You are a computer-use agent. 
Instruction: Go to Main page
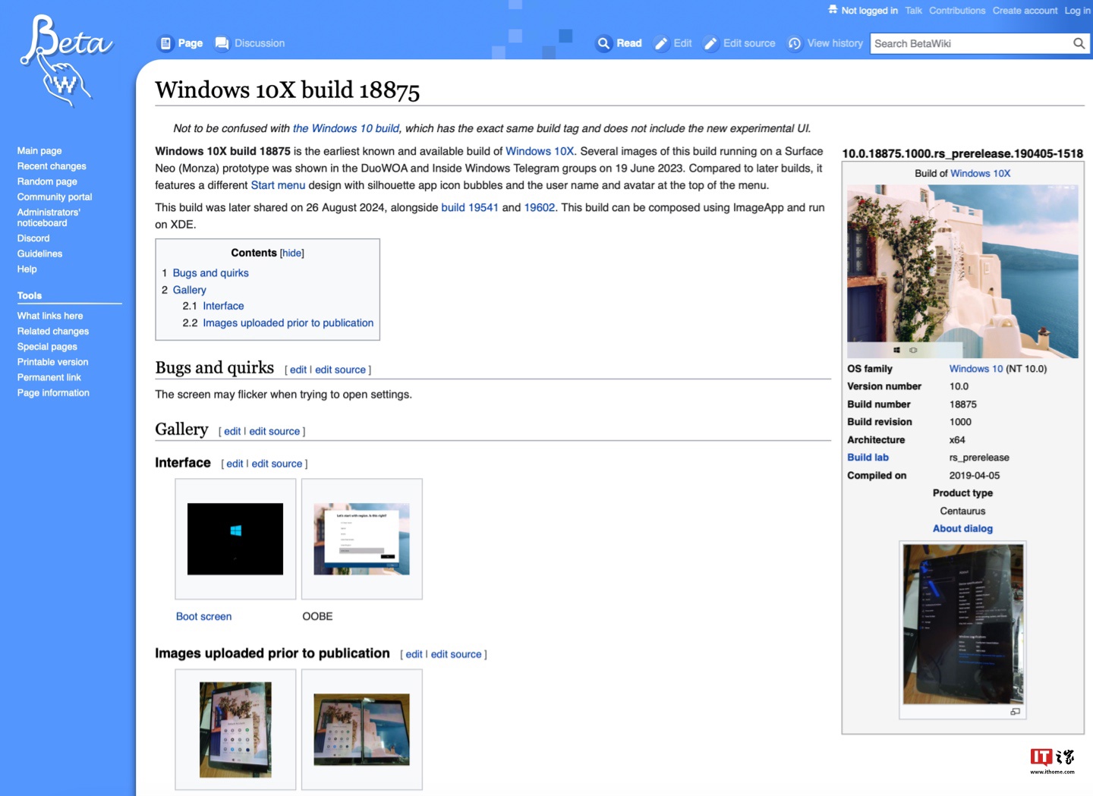(x=39, y=151)
